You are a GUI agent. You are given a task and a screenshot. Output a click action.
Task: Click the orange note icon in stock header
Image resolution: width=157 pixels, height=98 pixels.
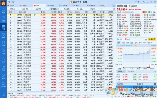pos(146,12)
